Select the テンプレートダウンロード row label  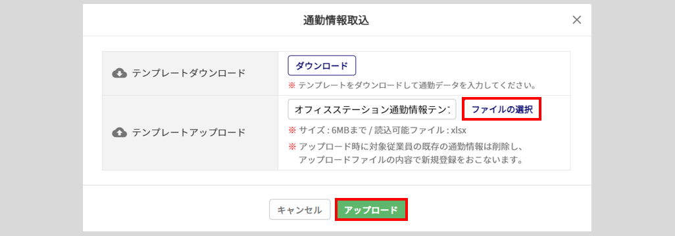(189, 73)
